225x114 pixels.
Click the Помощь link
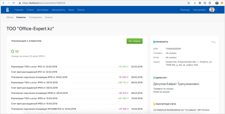click(185, 10)
